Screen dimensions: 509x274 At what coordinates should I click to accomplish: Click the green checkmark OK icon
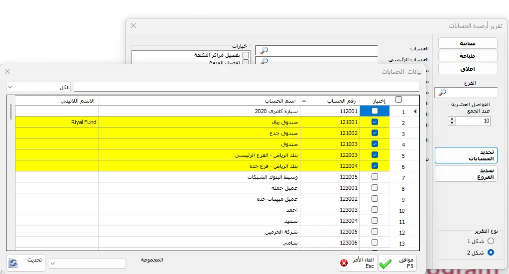click(385, 263)
